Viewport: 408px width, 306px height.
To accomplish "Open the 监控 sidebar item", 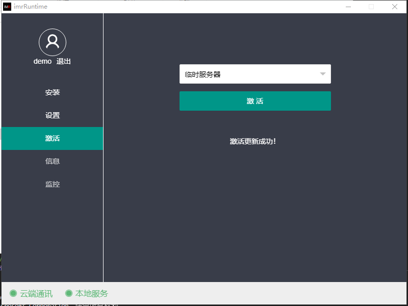I will click(53, 184).
